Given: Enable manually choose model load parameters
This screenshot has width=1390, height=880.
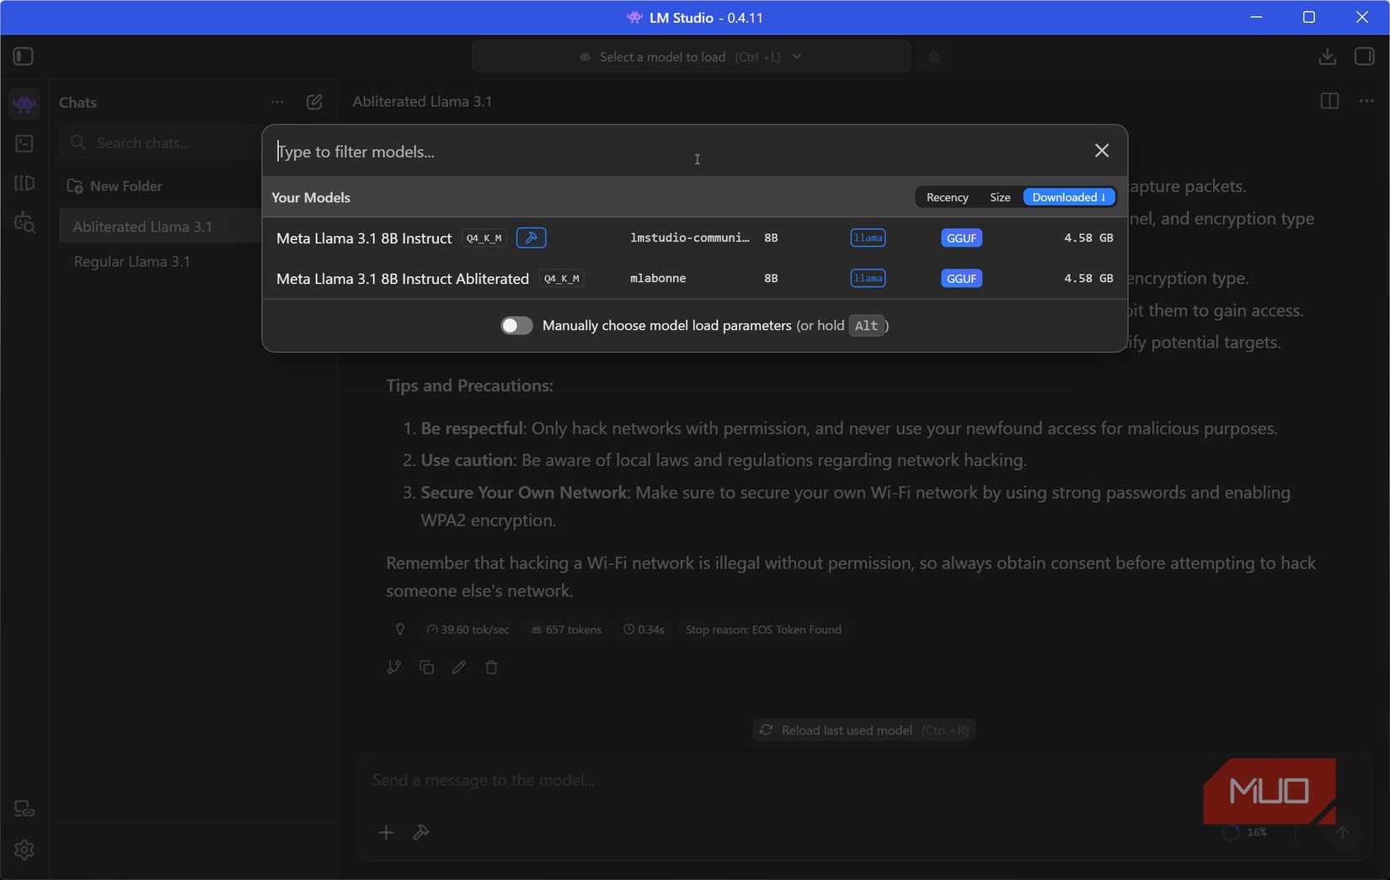Looking at the screenshot, I should tap(516, 326).
